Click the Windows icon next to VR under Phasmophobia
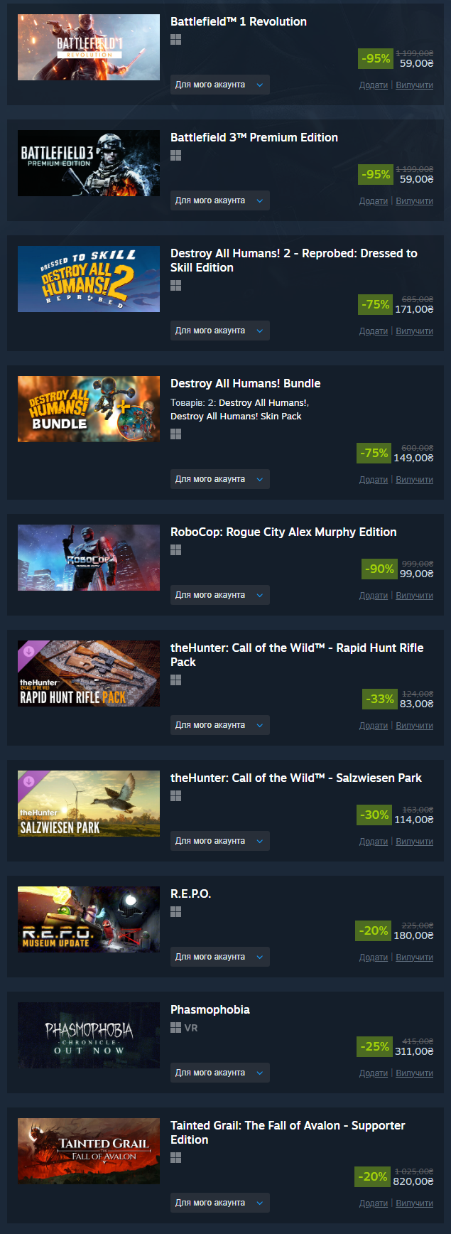451x1234 pixels. (x=175, y=1028)
